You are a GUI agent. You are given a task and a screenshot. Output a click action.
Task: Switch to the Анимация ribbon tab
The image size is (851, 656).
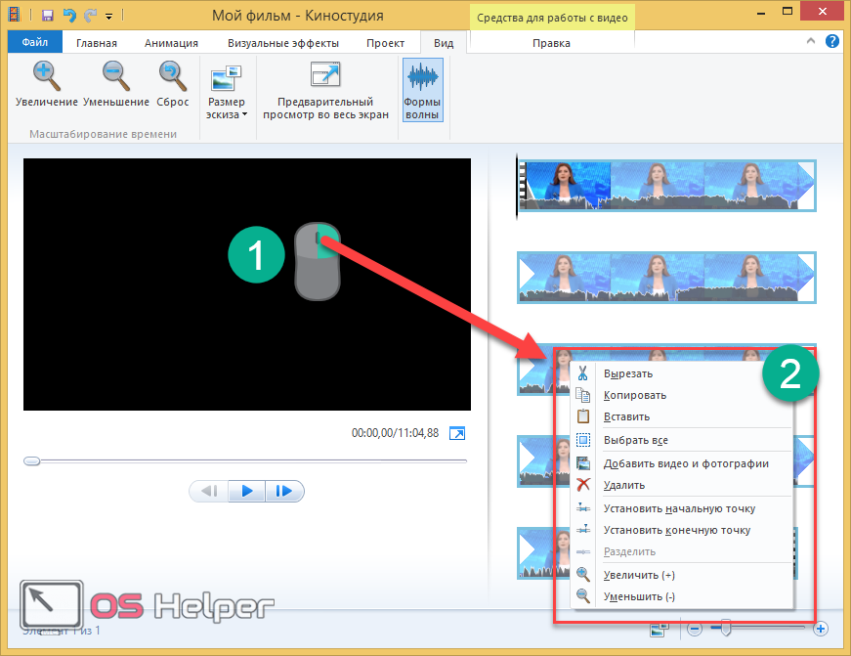171,43
